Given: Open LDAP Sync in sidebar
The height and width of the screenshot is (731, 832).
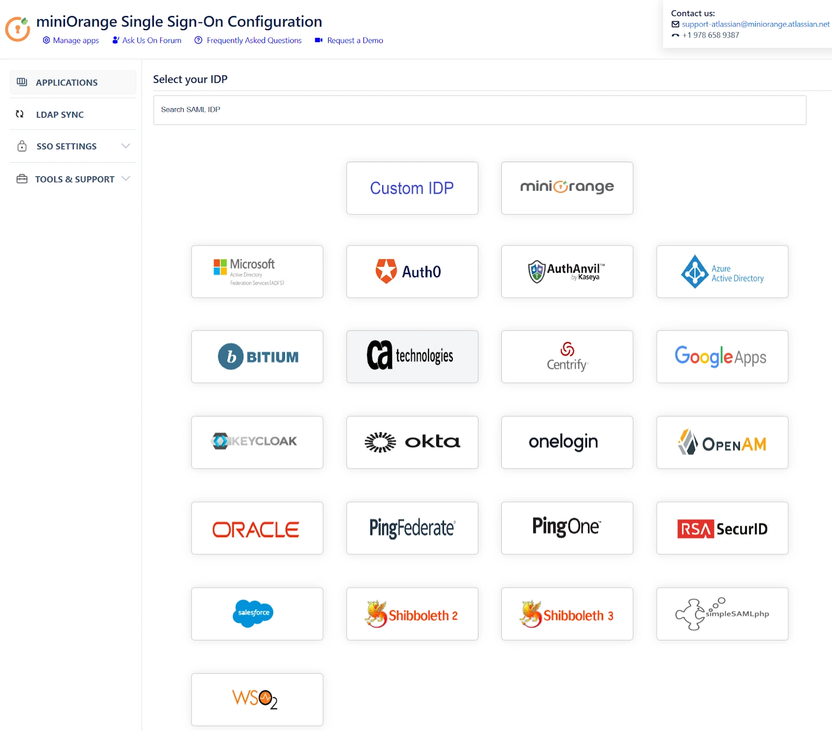Looking at the screenshot, I should [73, 114].
